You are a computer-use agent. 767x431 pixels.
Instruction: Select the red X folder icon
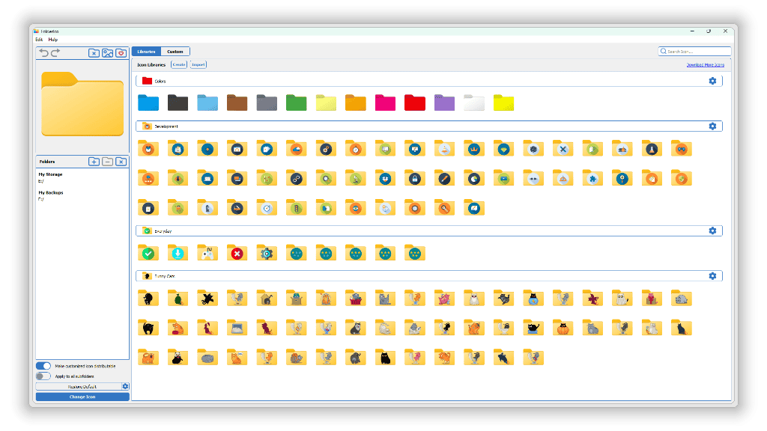click(237, 253)
